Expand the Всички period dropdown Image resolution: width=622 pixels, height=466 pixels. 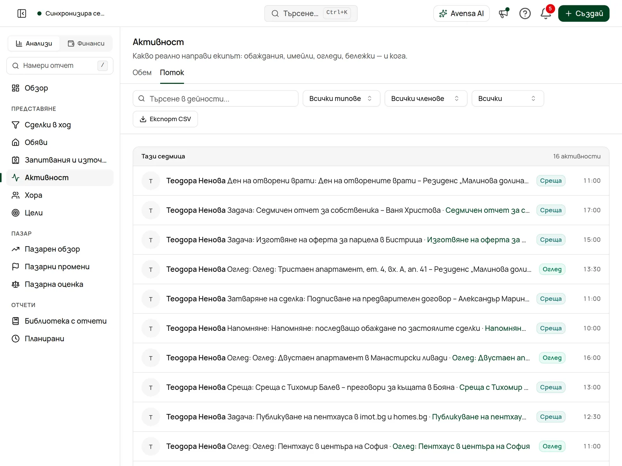tap(508, 99)
